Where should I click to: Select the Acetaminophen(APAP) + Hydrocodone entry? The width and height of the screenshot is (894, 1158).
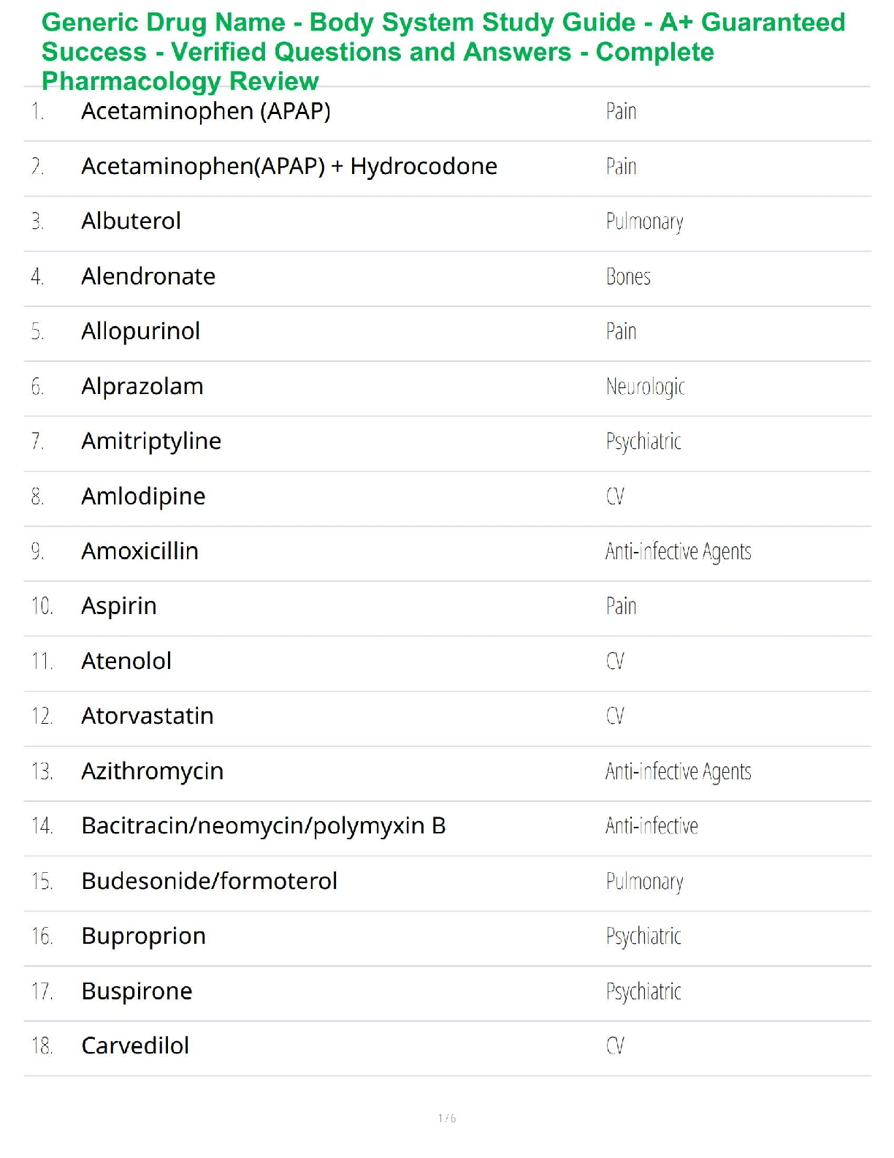(x=289, y=167)
